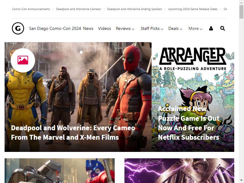Click the GameSpot G logo
244x183 pixels.
pos(18,28)
